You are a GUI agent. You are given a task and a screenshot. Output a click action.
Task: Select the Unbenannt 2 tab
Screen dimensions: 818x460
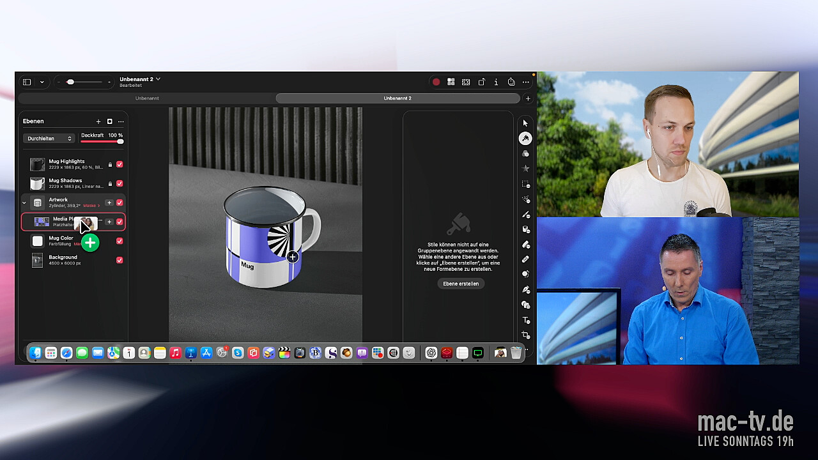pyautogui.click(x=397, y=98)
